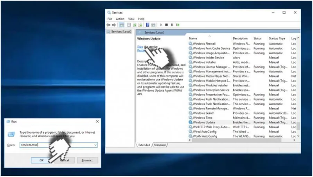
Task: Select the Windows Management Inst... row
Action: [242, 72]
